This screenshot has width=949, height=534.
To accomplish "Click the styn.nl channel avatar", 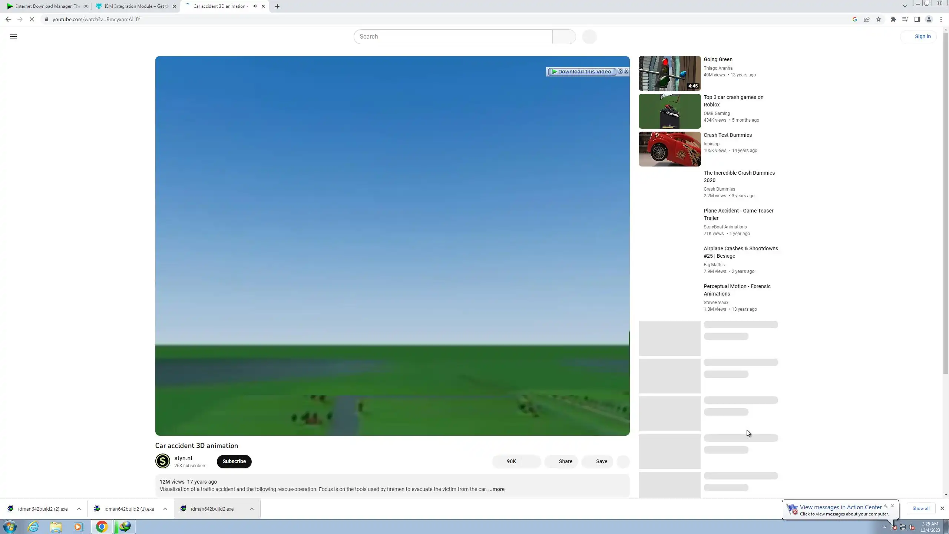I will [162, 461].
